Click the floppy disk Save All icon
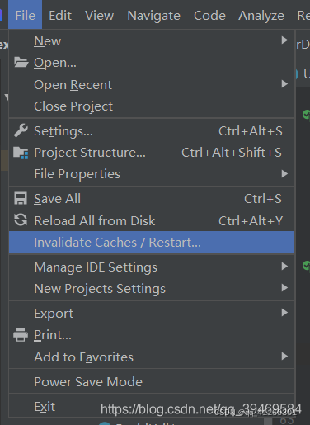This screenshot has height=425, width=310. point(21,199)
